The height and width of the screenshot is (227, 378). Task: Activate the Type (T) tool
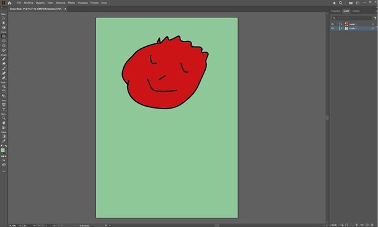click(x=4, y=110)
